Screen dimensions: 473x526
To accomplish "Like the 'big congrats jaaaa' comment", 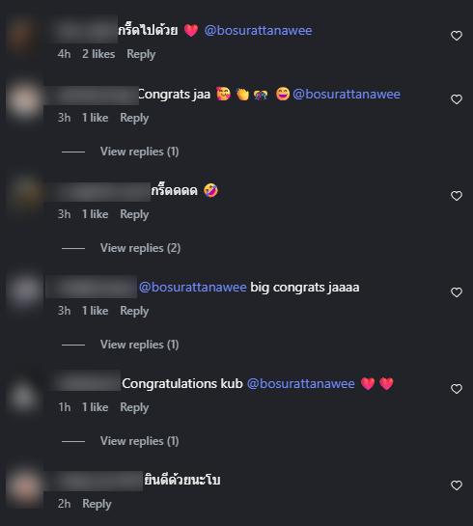I will coord(457,292).
